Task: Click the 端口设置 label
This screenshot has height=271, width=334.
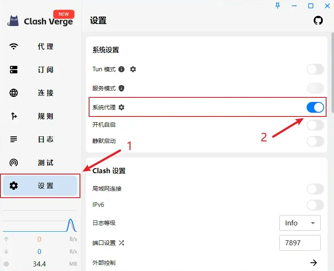Action: pos(104,243)
